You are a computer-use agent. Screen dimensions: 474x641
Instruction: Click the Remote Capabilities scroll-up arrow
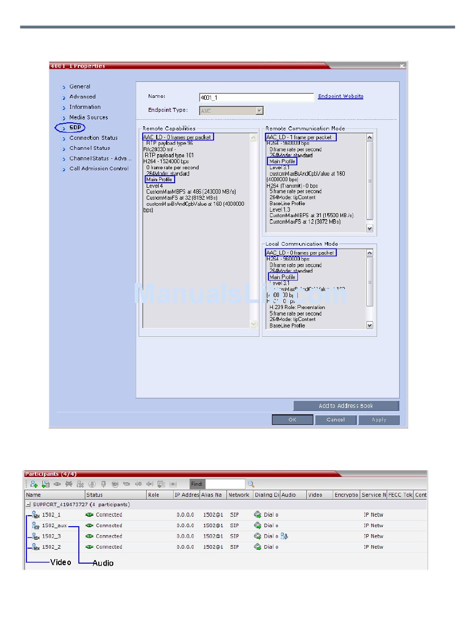coord(253,138)
